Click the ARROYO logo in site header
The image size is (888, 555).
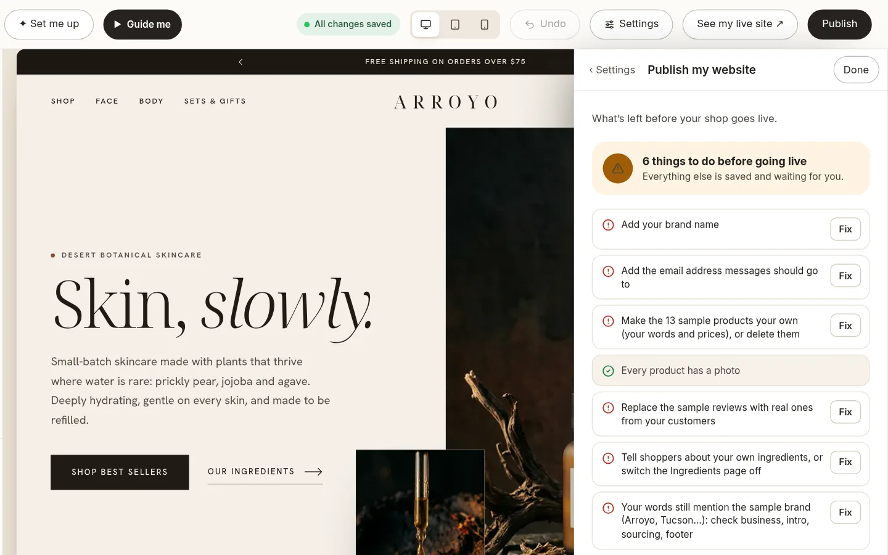[446, 102]
